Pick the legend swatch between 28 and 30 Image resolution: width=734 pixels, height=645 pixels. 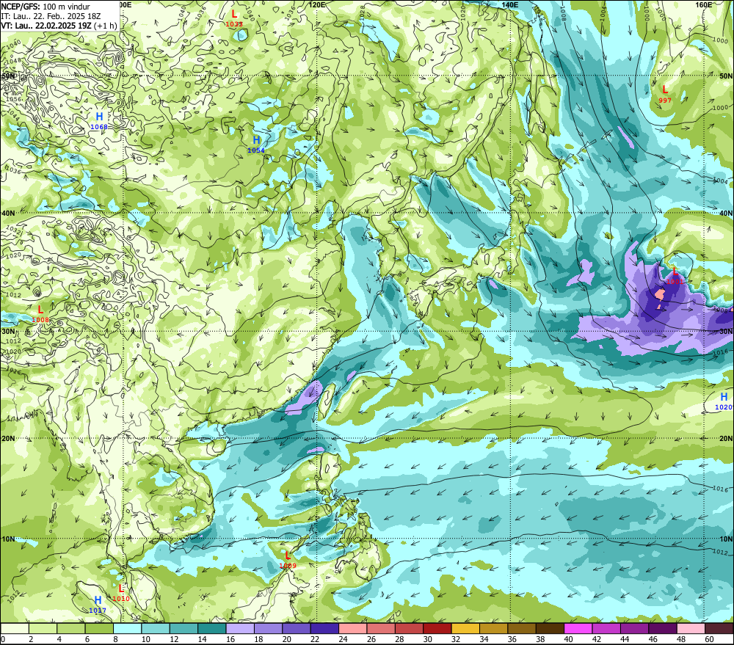point(409,628)
